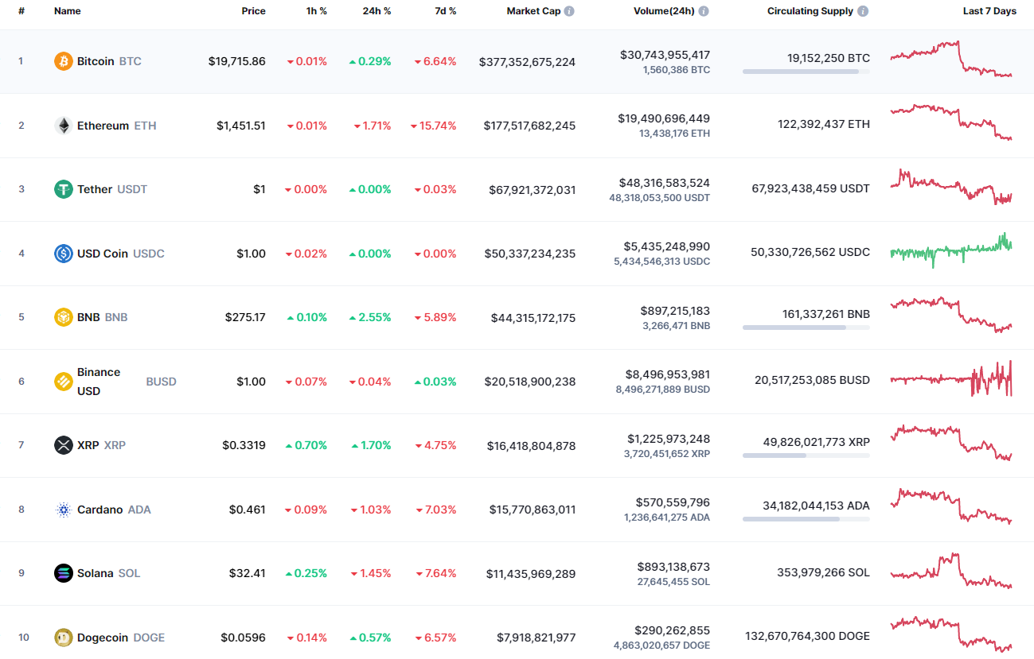1034x659 pixels.
Task: Sort the table by Price column
Action: click(253, 11)
